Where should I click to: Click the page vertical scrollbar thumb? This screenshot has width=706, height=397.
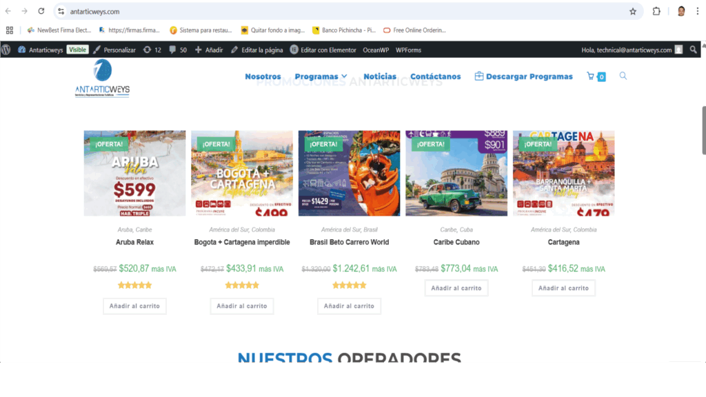(703, 131)
